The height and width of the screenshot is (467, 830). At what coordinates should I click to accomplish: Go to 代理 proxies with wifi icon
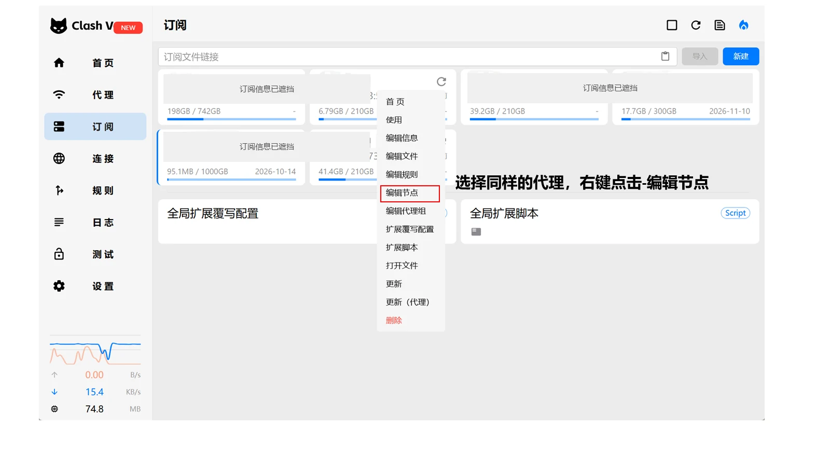95,95
